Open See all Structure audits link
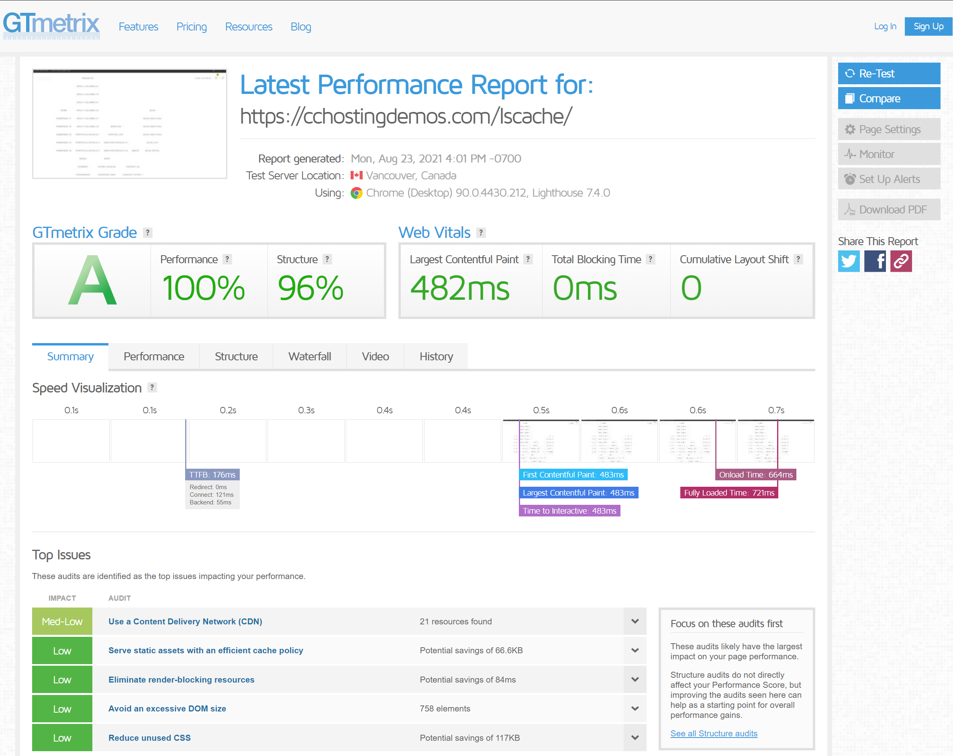This screenshot has height=756, width=953. 713,734
